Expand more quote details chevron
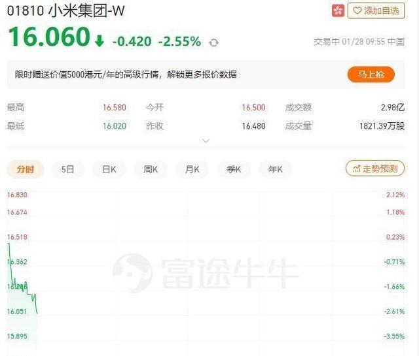 pos(206,140)
